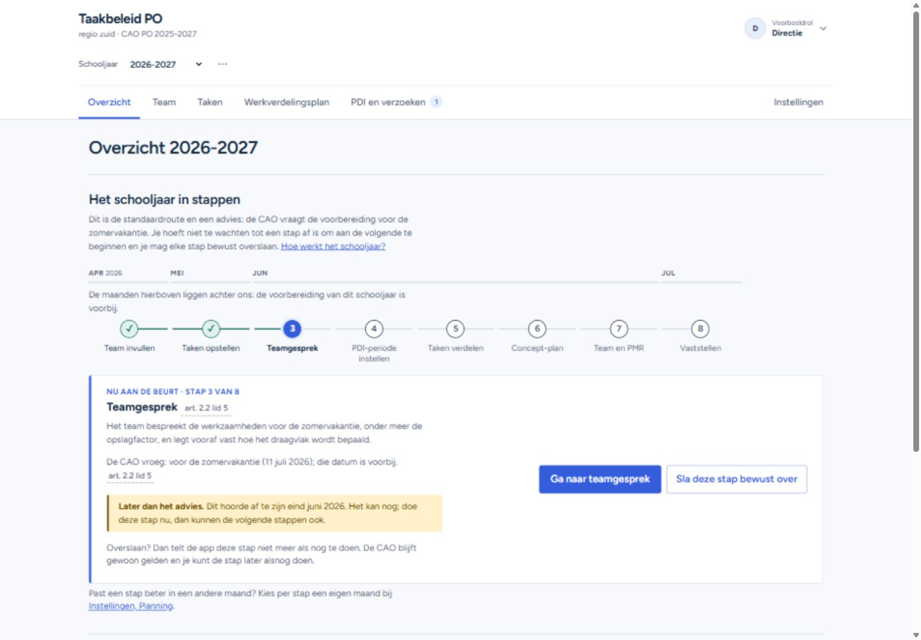This screenshot has height=640, width=921.
Task: Switch to the Overzicht tab
Action: click(x=109, y=102)
